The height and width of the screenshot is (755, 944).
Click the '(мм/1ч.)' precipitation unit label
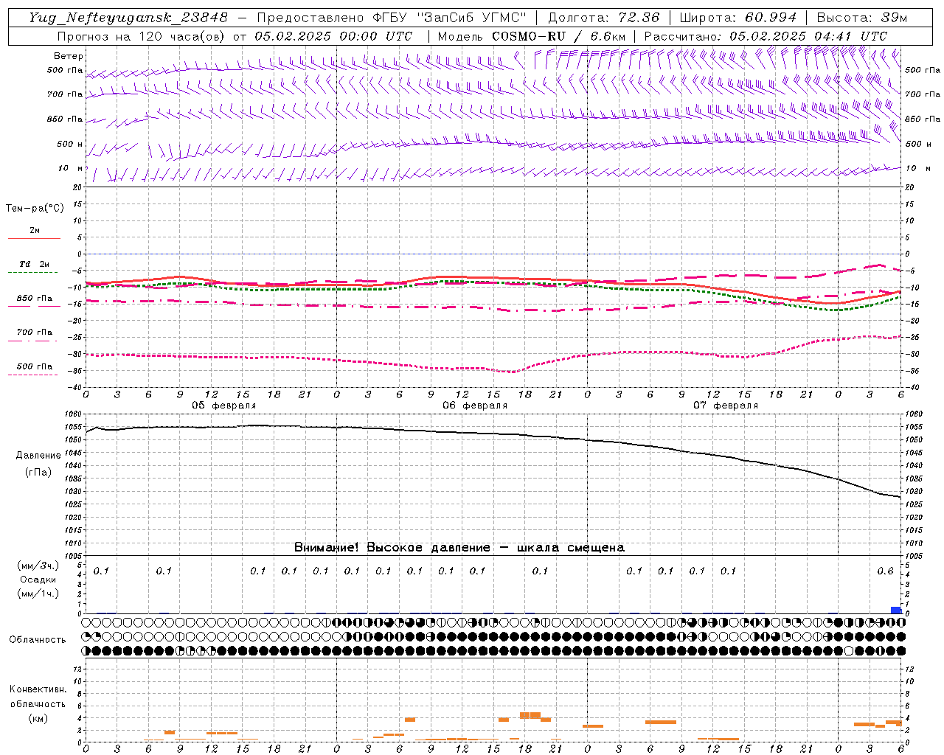pyautogui.click(x=38, y=594)
